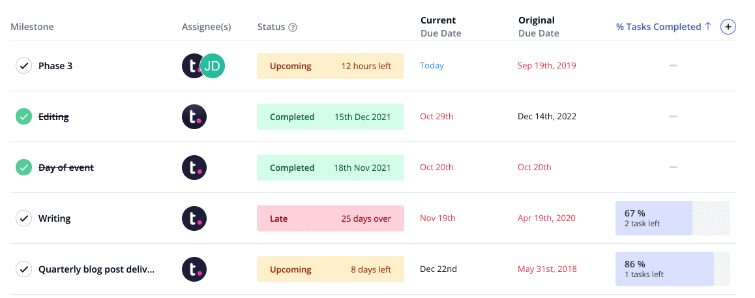Open the Quarterly blog post milestone name
Screen dimensions: 755x298
pos(96,269)
